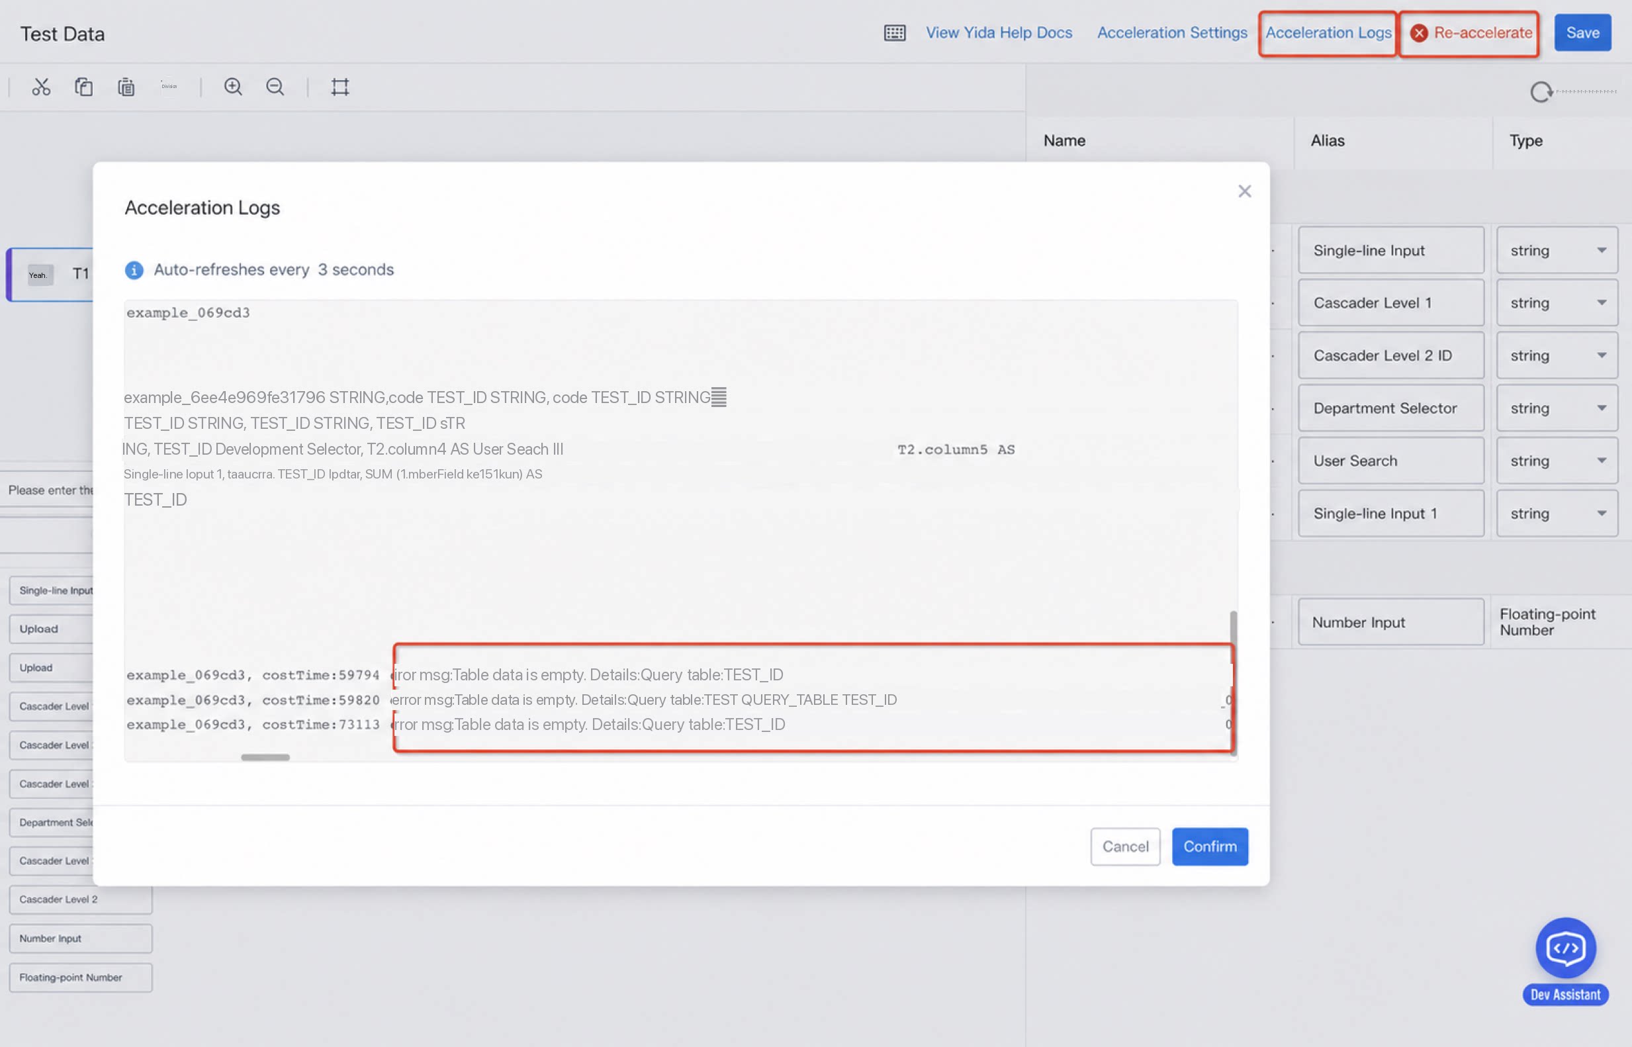The height and width of the screenshot is (1047, 1632).
Task: Open Acceleration Logs in header
Action: (1328, 32)
